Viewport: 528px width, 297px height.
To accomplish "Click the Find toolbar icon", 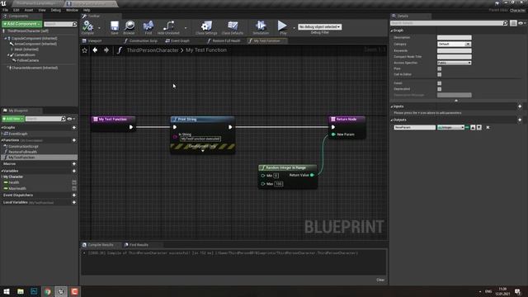I will coord(148,26).
